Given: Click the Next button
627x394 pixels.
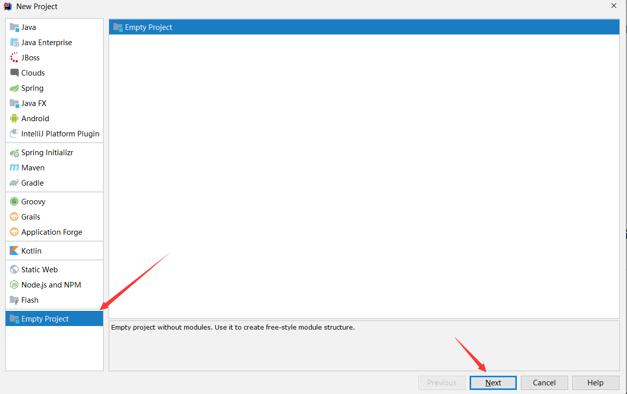Looking at the screenshot, I should click(493, 383).
